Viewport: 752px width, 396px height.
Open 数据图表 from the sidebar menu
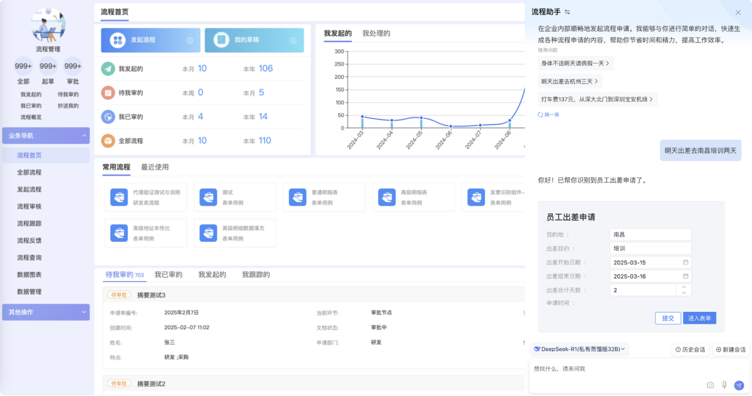click(30, 274)
